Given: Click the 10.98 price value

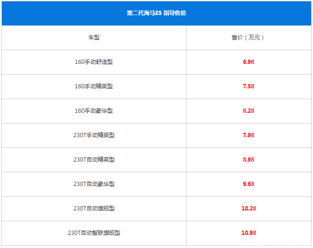Looking at the screenshot, I should [249, 233].
